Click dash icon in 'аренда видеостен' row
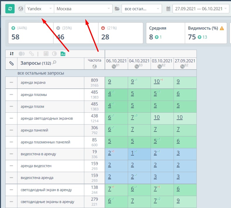The width and height of the screenshot is (231, 208). [x=11, y=166]
